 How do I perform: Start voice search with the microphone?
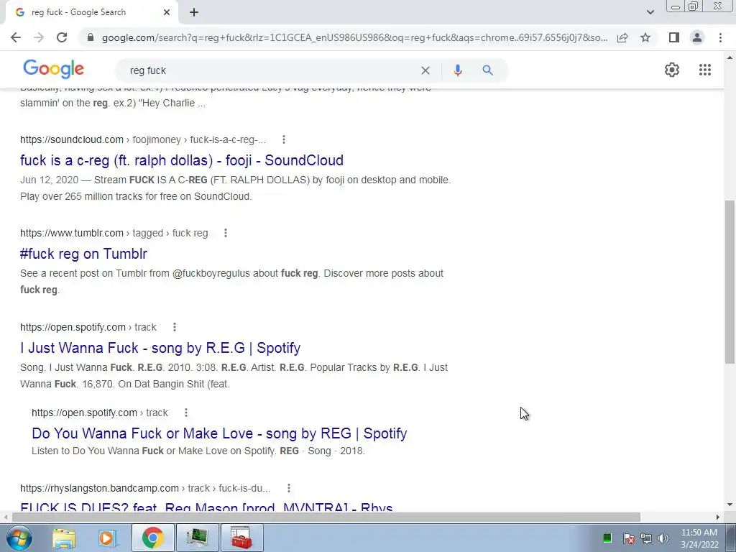coord(458,70)
